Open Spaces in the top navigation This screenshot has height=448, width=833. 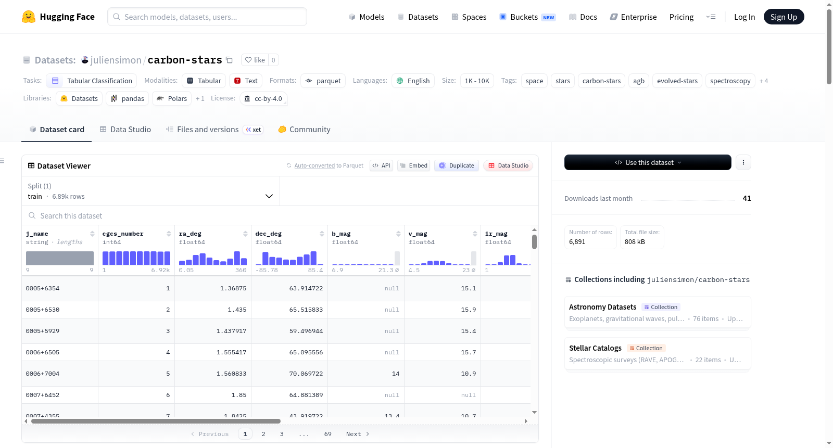tap(469, 17)
